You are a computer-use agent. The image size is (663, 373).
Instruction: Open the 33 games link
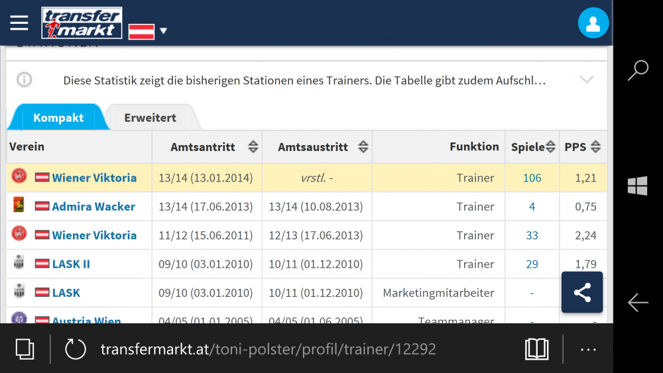click(x=532, y=235)
